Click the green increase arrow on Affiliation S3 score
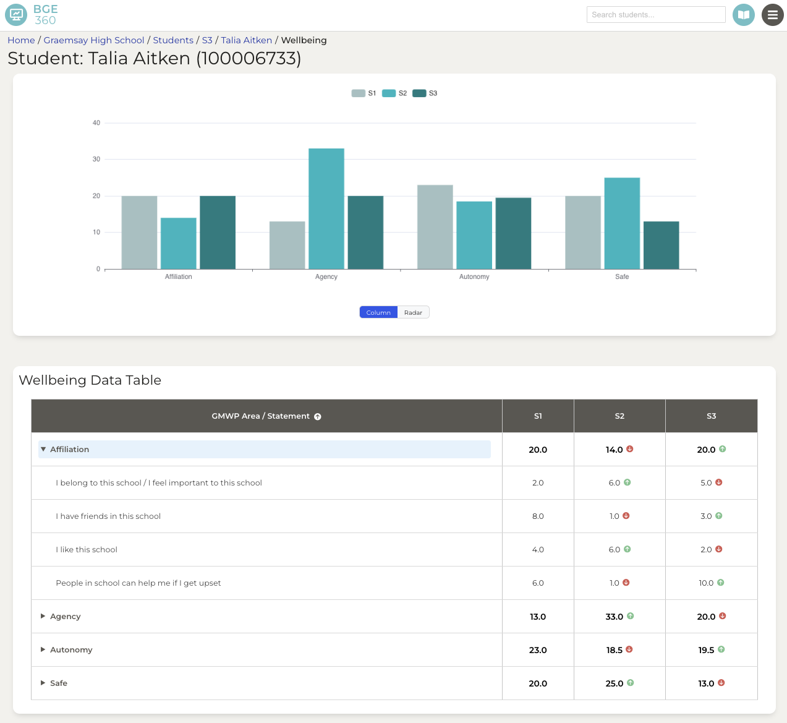Viewport: 787px width, 723px height. (x=721, y=450)
